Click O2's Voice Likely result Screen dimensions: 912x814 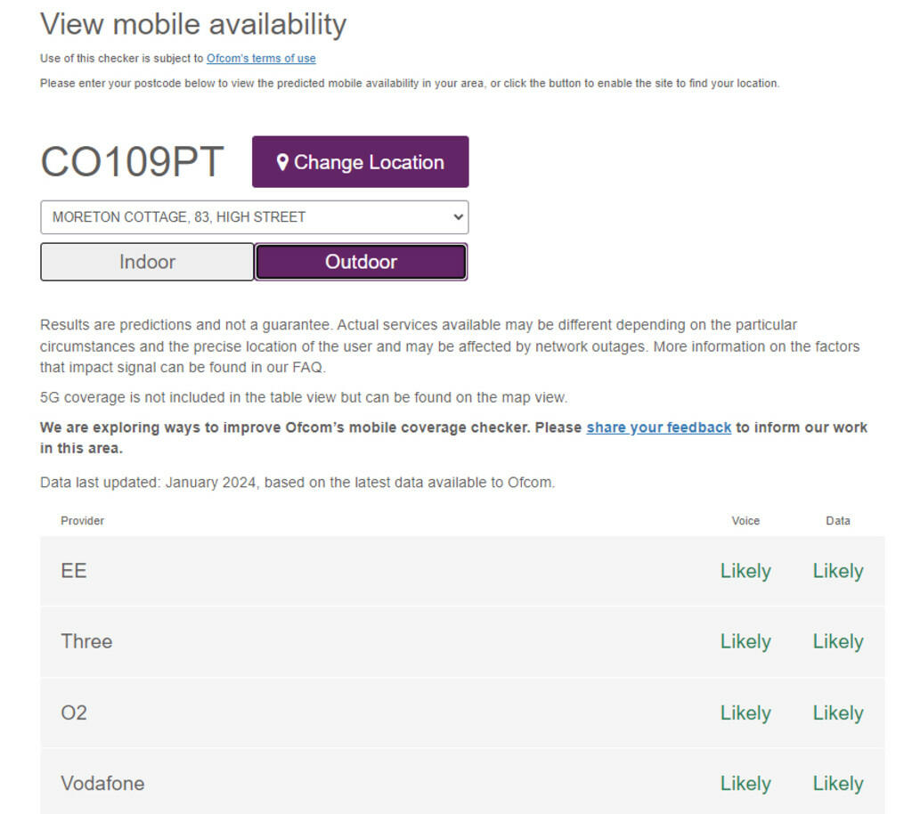tap(745, 712)
